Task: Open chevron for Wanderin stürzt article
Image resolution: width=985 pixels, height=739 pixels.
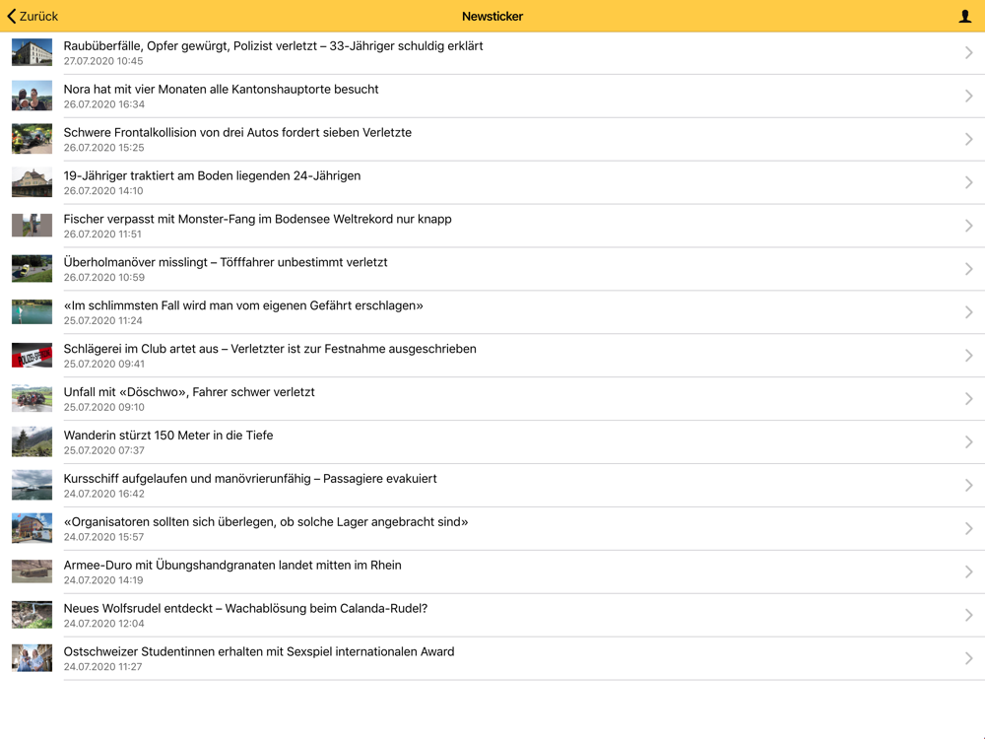Action: [x=968, y=442]
